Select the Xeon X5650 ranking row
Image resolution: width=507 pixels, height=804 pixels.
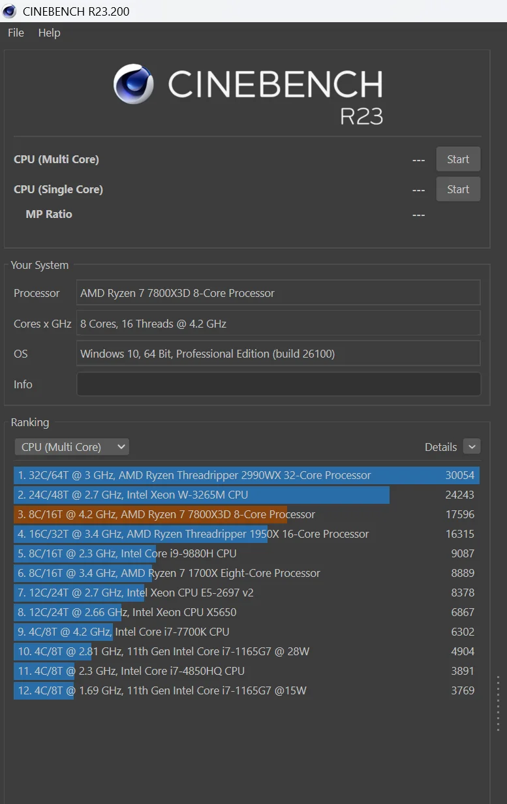pos(247,612)
